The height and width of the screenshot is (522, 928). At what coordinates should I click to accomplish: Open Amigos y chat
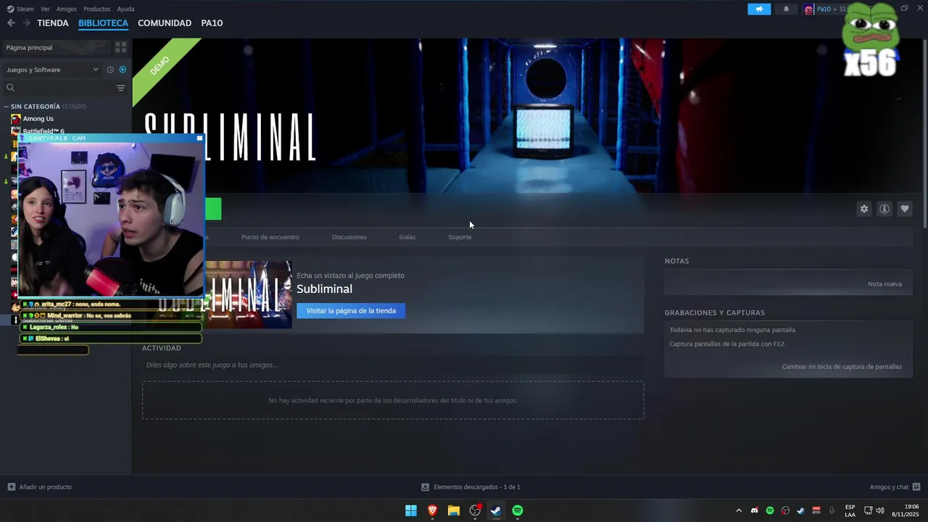[x=895, y=487]
